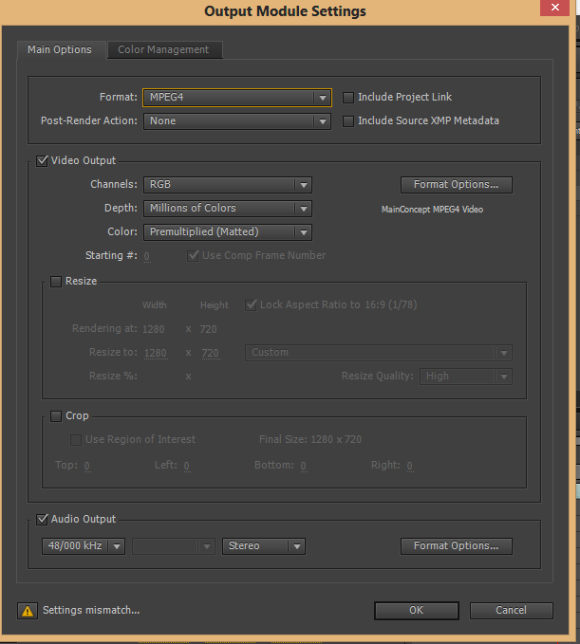Select the Main Options tab
580x644 pixels.
click(60, 49)
